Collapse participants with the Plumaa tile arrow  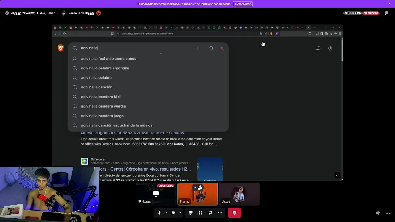195,187
